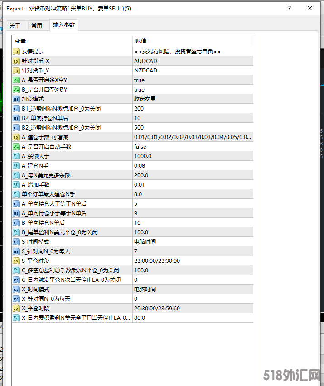Image resolution: width=324 pixels, height=386 pixels.
Task: Edit the AUDCAD value field
Action: point(193,61)
